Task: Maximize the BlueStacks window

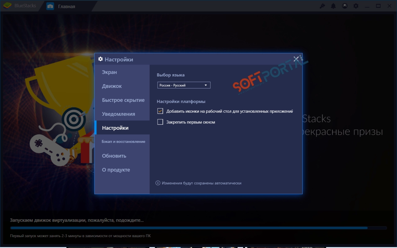Action: (x=378, y=6)
